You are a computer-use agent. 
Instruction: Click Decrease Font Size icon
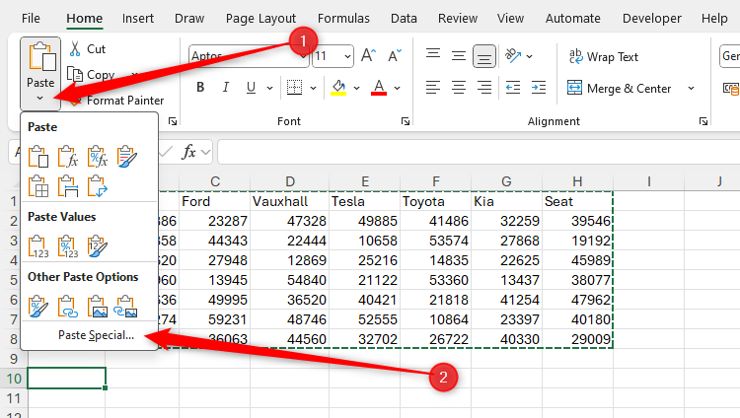[x=395, y=55]
